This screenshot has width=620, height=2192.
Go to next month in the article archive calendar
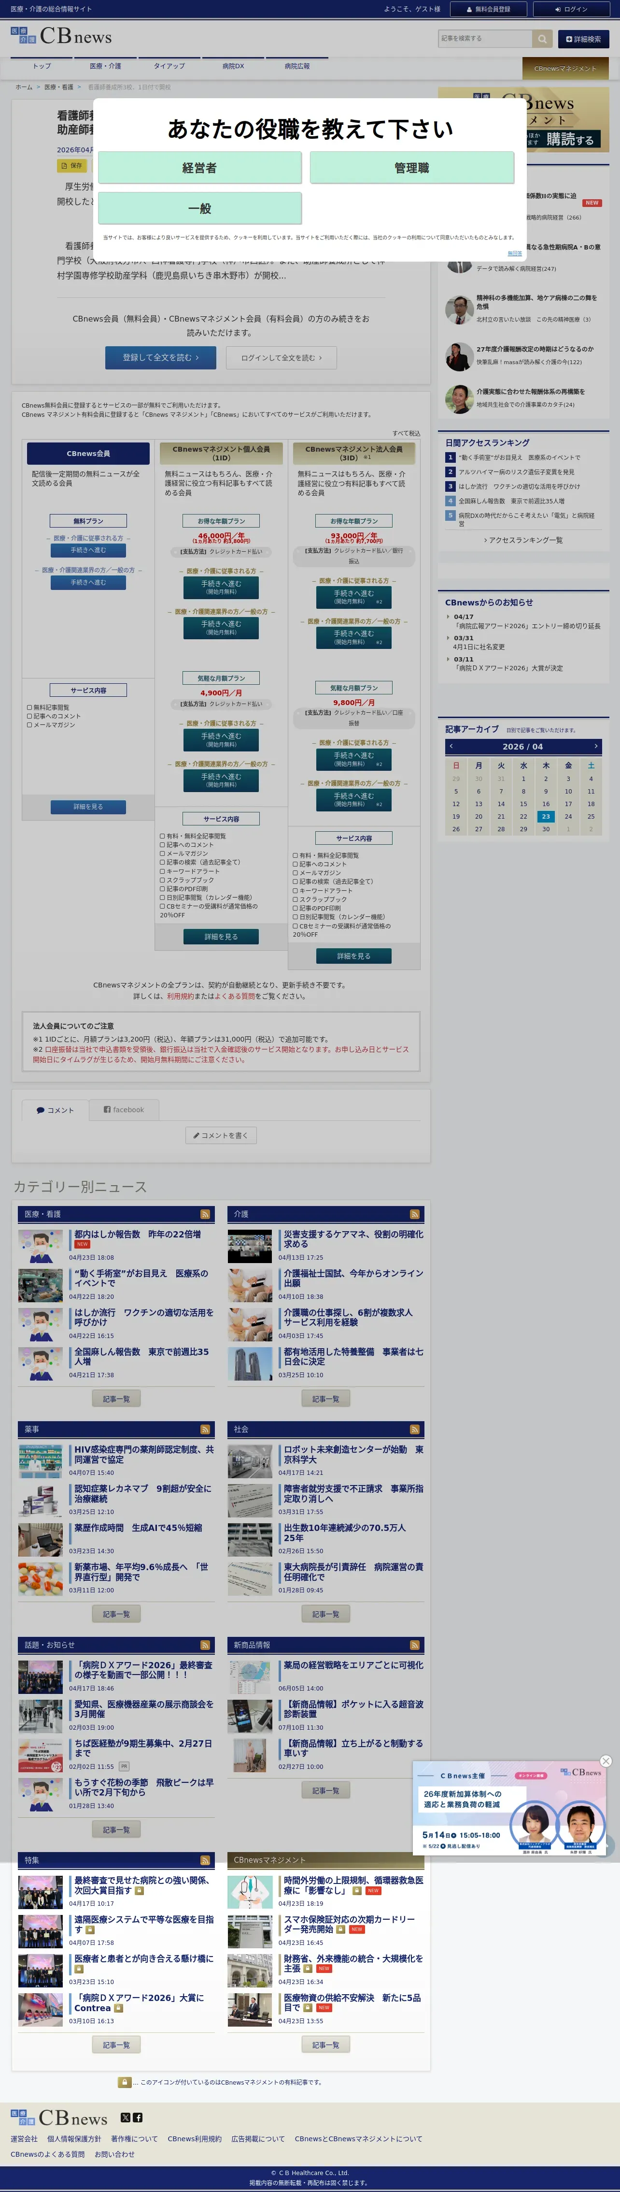pos(596,746)
